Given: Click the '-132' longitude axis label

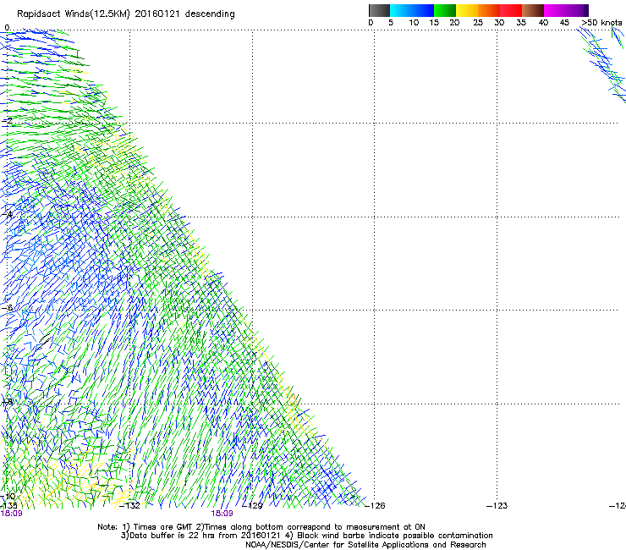Looking at the screenshot, I should click(129, 506).
